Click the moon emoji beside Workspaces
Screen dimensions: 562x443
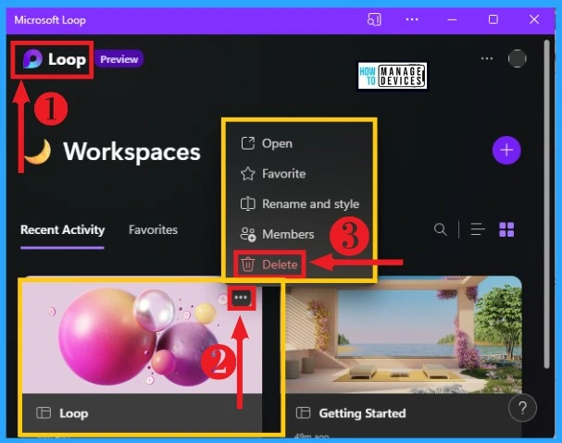coord(38,152)
